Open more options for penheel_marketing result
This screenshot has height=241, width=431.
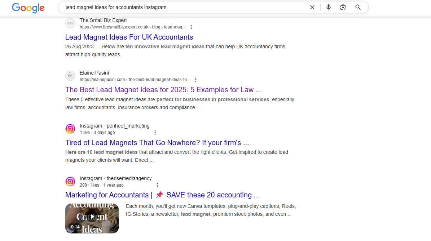click(x=155, y=133)
